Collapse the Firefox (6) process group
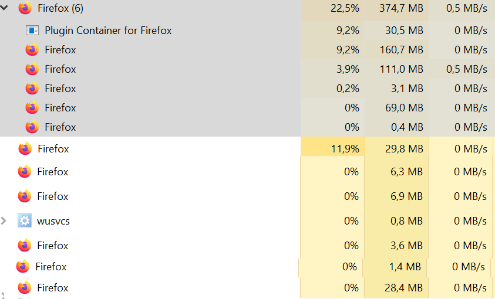 (x=4, y=8)
